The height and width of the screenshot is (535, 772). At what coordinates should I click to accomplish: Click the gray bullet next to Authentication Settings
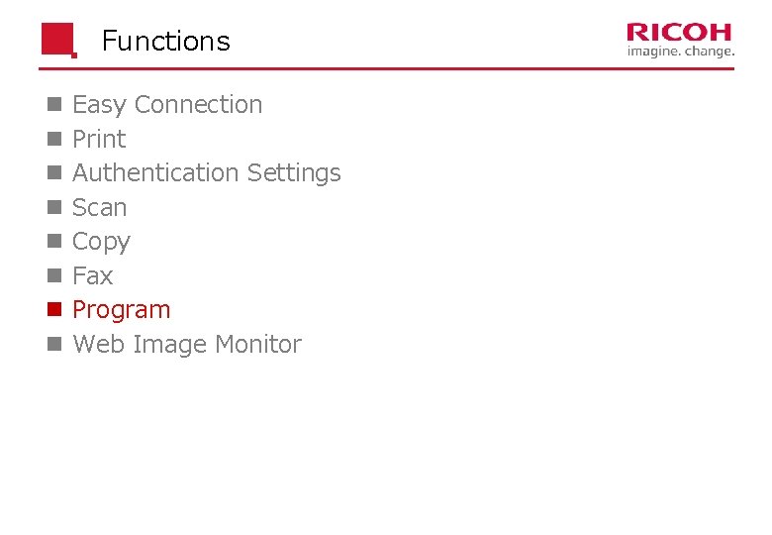54,173
